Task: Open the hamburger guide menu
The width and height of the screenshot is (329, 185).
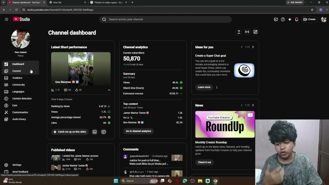Action: [x=6, y=19]
